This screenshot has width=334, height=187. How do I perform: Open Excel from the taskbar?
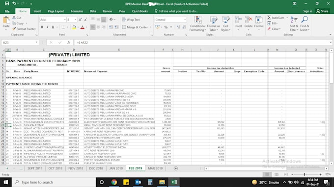pos(174,182)
